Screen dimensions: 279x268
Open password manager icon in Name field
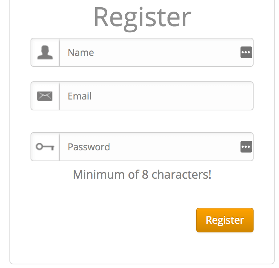pos(246,53)
